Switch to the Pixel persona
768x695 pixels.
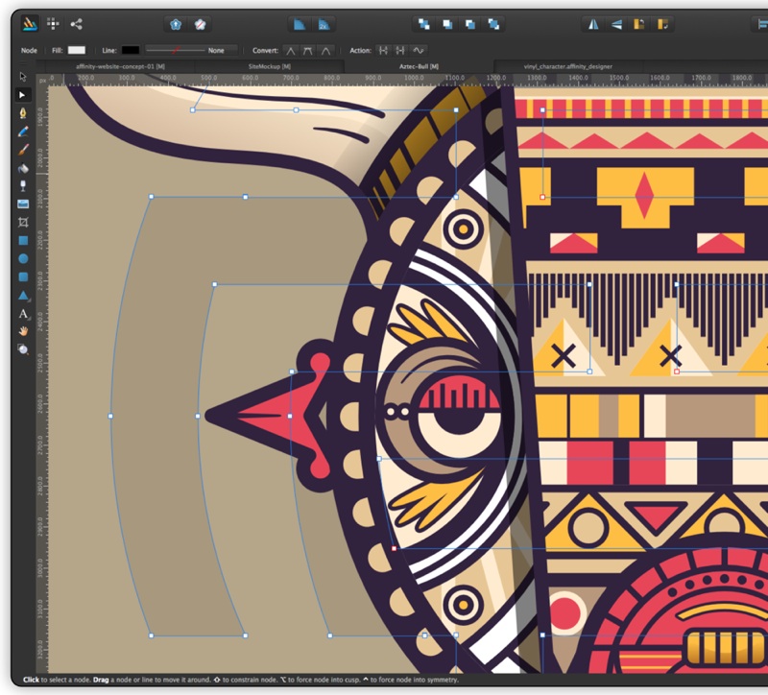click(x=53, y=23)
